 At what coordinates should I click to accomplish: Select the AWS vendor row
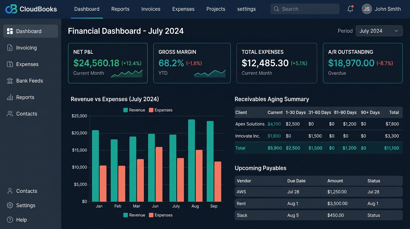pos(319,192)
